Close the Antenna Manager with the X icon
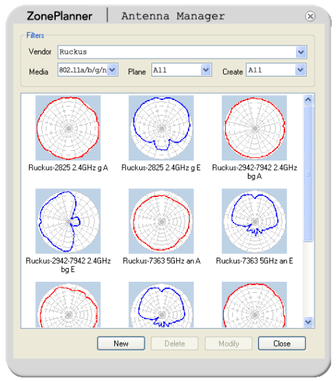Screen dimensions: 336x381 310,17
